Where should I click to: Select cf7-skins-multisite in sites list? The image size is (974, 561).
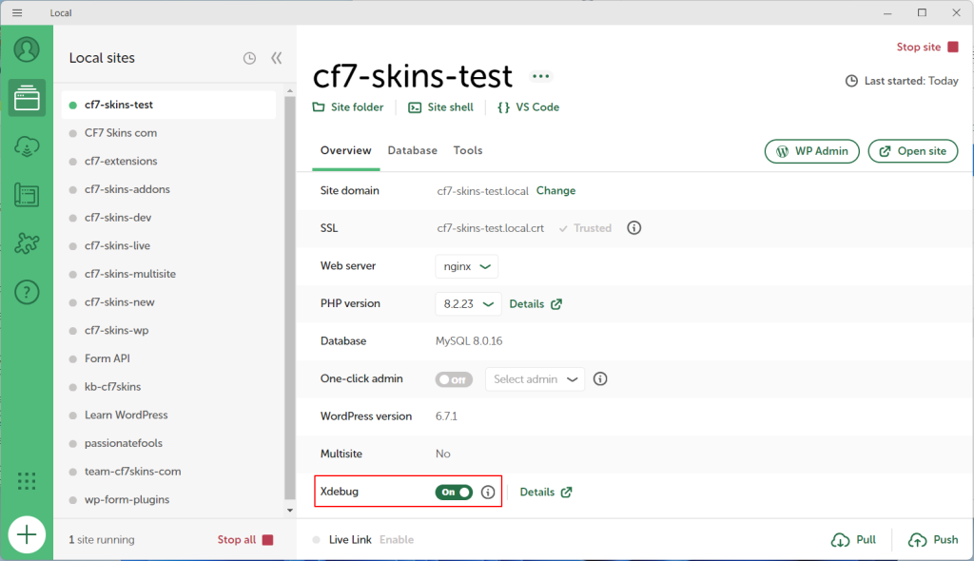click(x=129, y=274)
